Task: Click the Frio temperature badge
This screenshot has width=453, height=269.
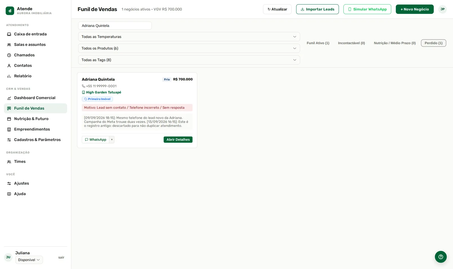Action: [x=167, y=80]
